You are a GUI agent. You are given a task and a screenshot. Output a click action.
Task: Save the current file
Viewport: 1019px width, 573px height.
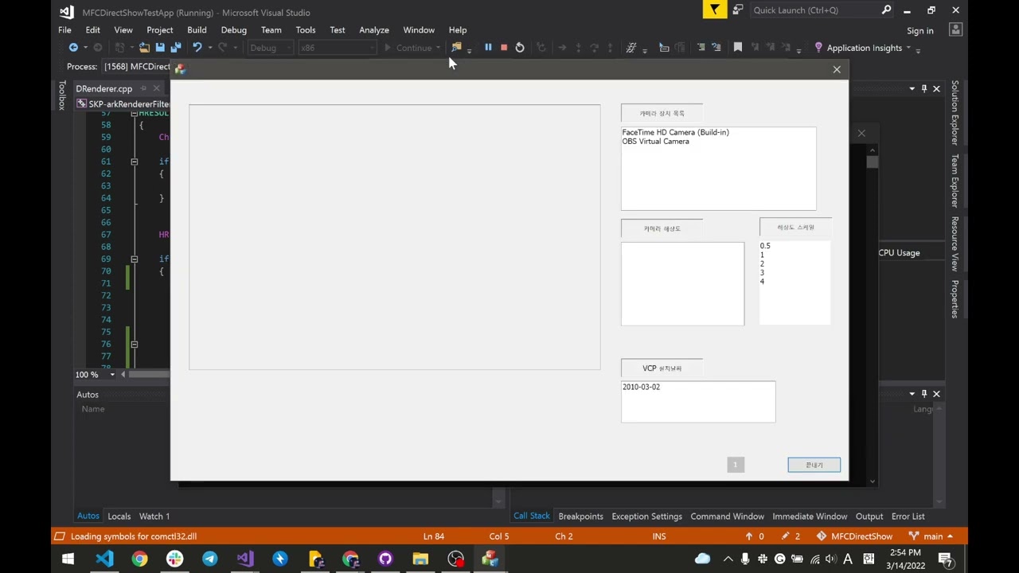(160, 48)
